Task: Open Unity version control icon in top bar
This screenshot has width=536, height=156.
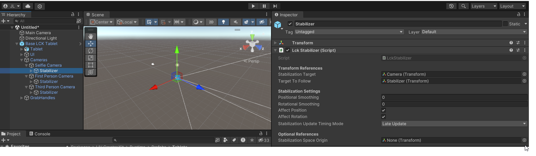Action: click(x=40, y=6)
